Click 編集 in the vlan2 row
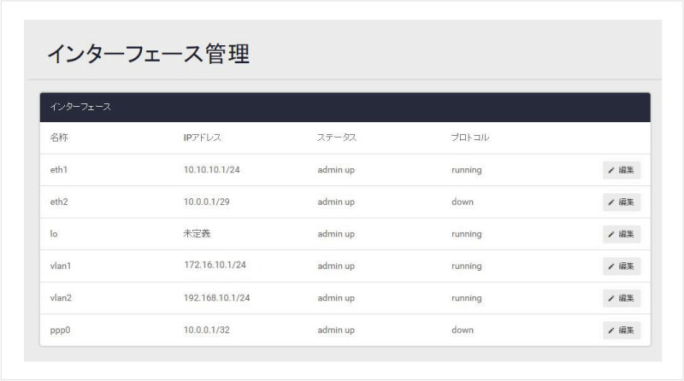Viewport: 684px width, 381px height. tap(622, 298)
